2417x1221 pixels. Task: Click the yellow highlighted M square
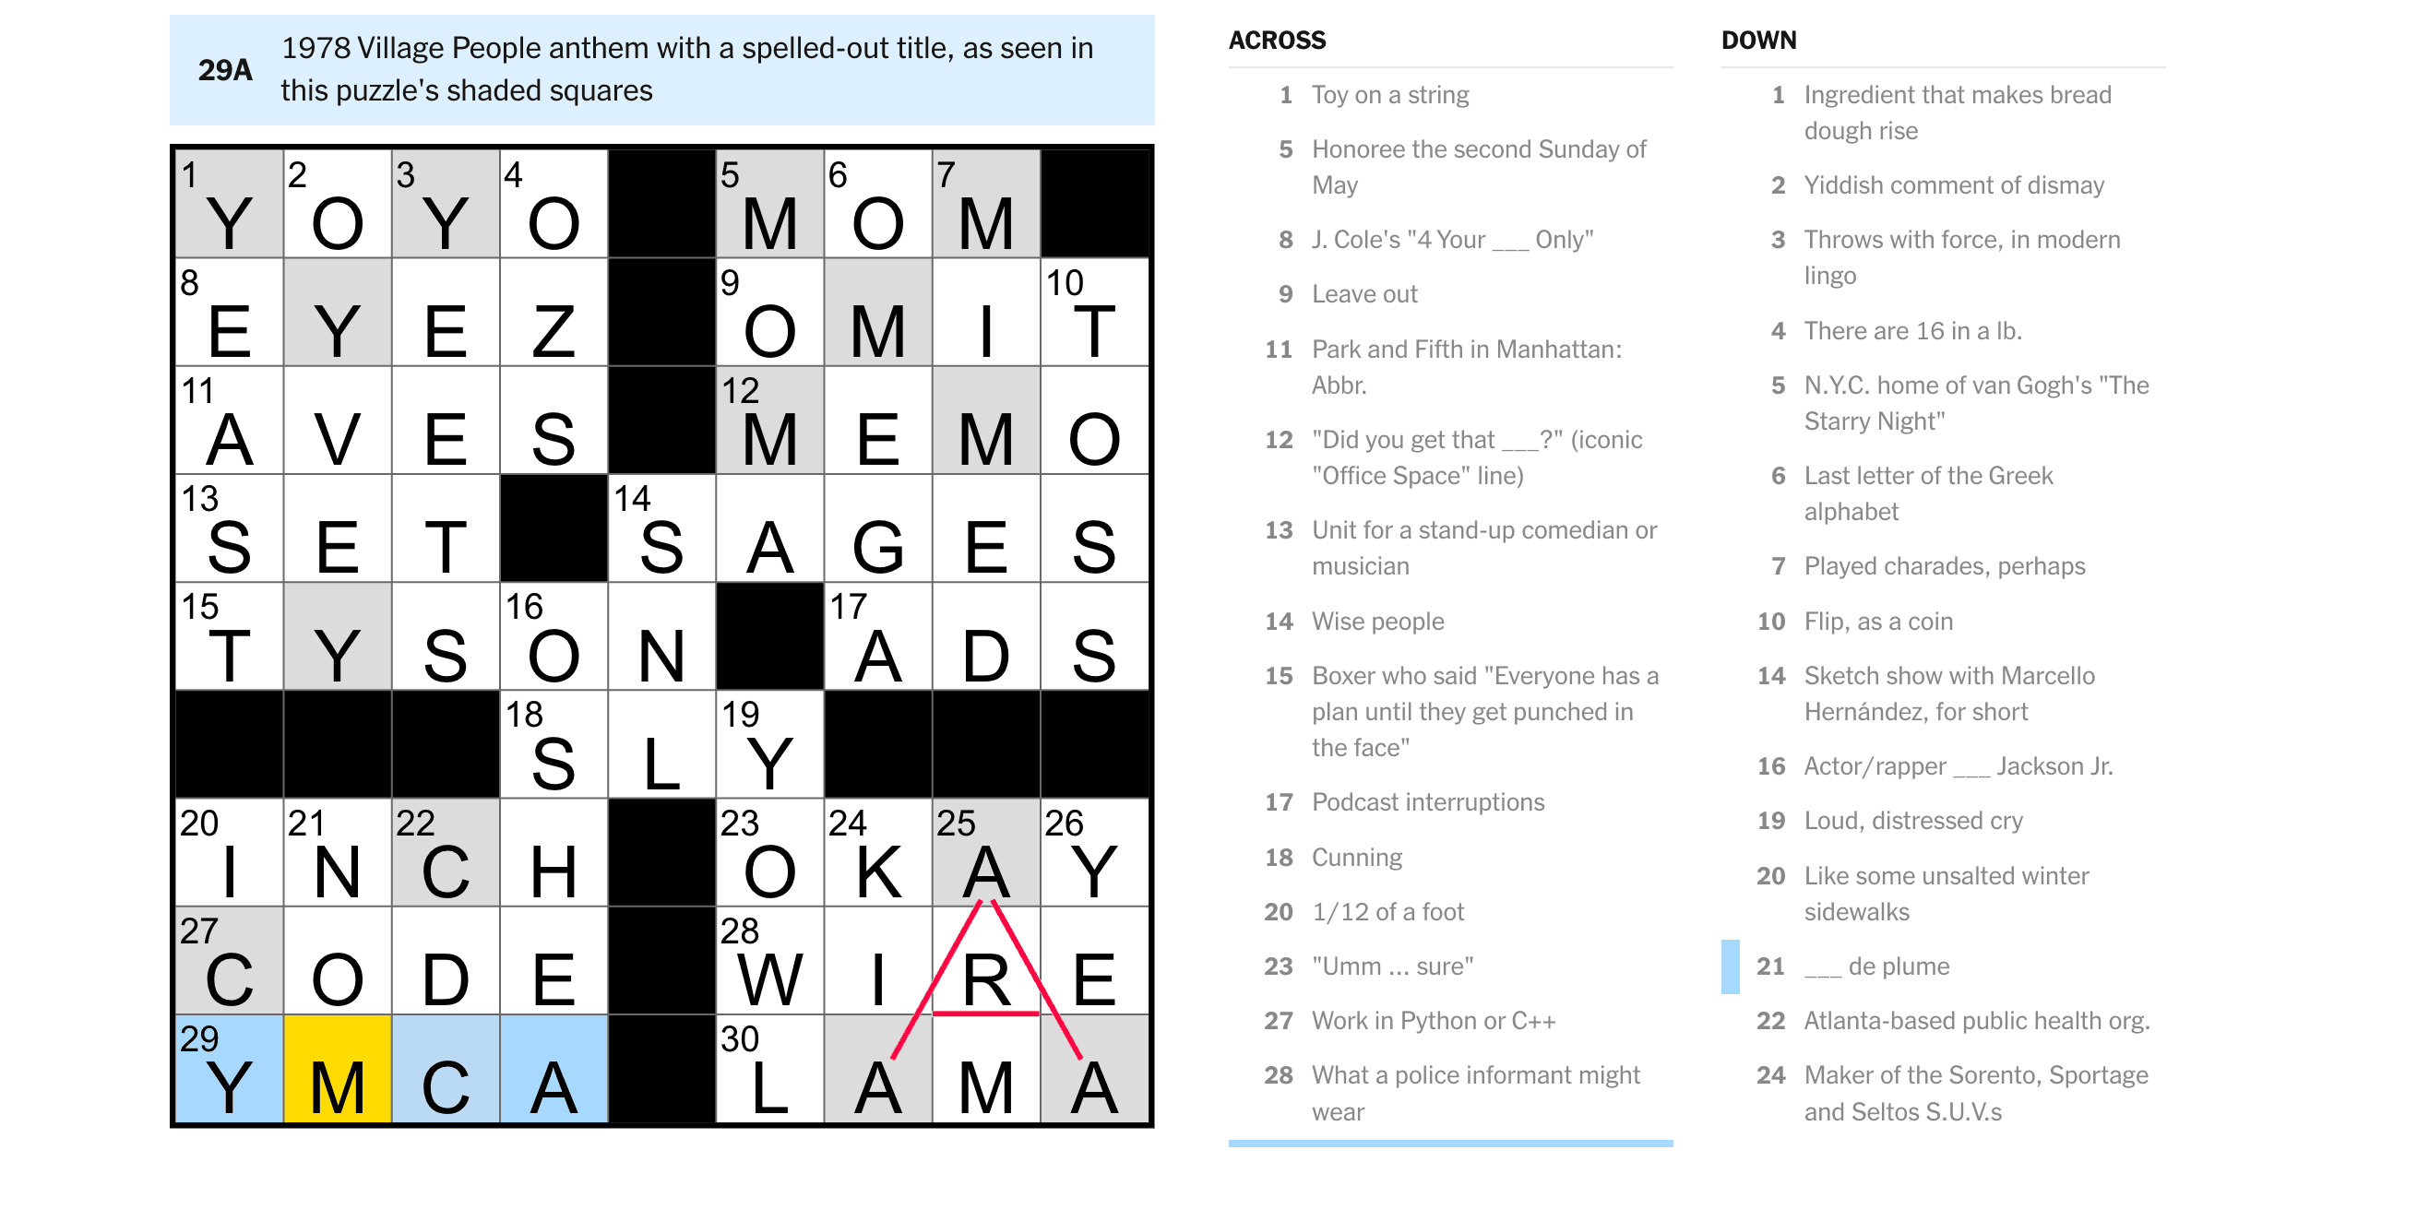[x=337, y=1069]
